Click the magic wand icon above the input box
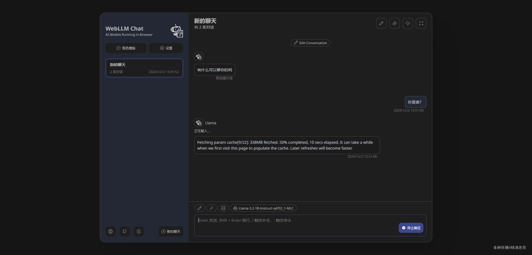Screen dimensions: 532x255 click(x=211, y=208)
